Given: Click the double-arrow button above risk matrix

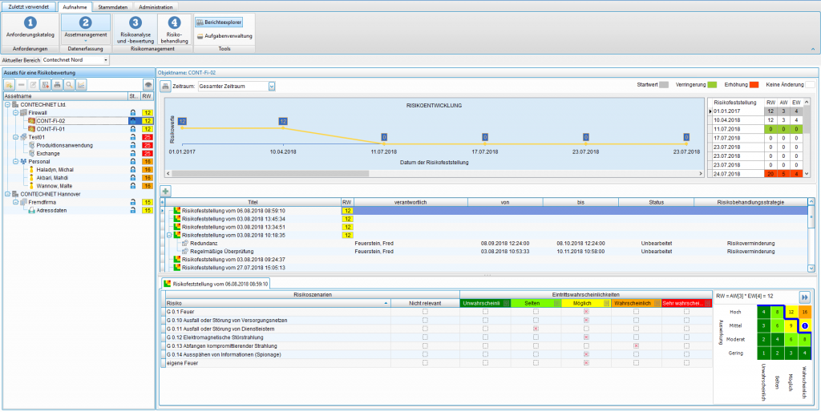Looking at the screenshot, I should pos(804,296).
